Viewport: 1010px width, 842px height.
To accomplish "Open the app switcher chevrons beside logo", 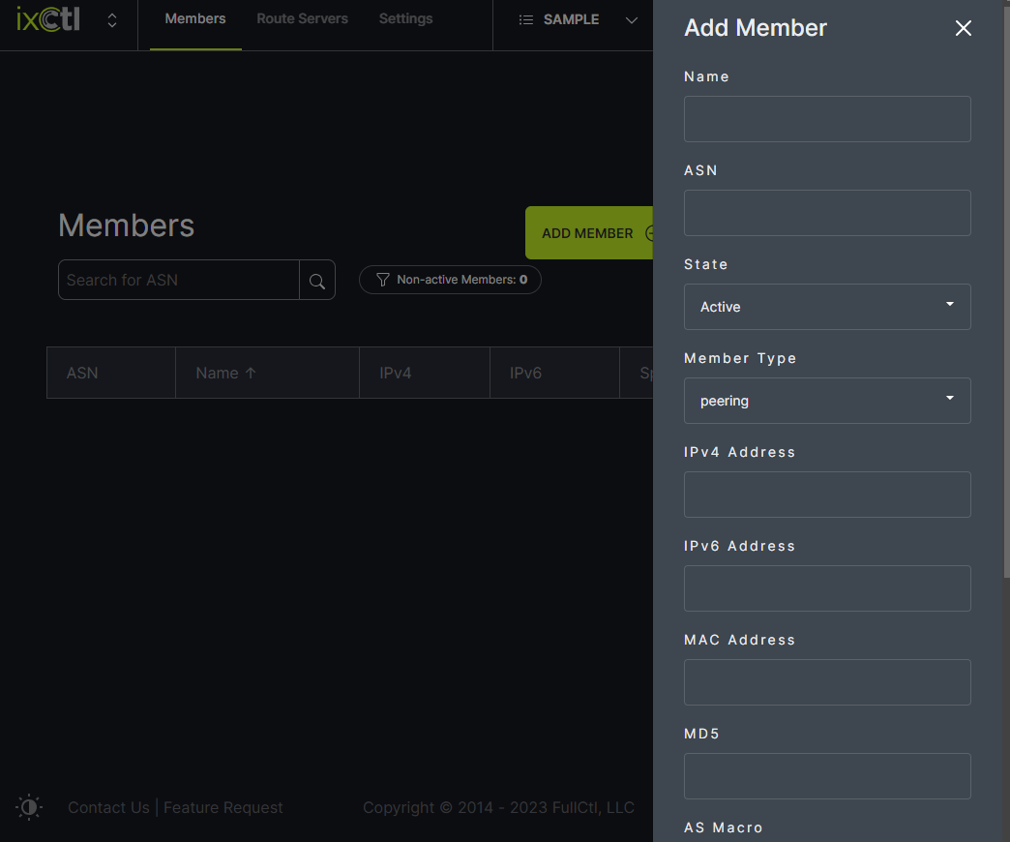I will coord(112,20).
